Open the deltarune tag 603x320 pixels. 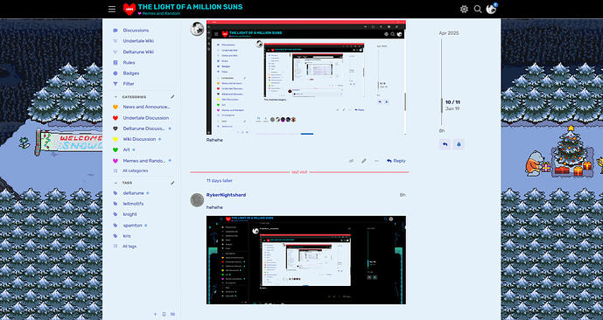click(133, 193)
